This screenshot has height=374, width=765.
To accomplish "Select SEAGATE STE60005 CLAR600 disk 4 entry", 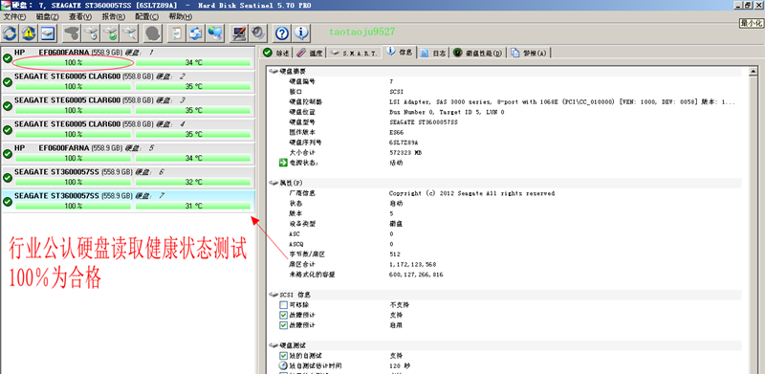I will tap(128, 129).
